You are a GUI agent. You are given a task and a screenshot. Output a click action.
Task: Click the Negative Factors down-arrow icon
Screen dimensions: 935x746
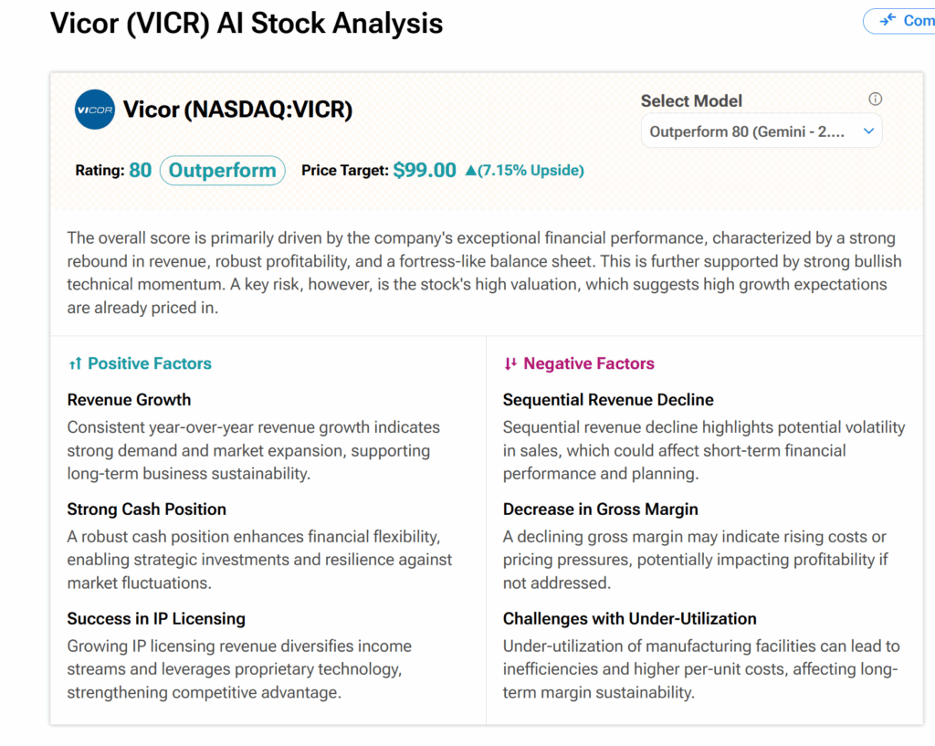510,363
